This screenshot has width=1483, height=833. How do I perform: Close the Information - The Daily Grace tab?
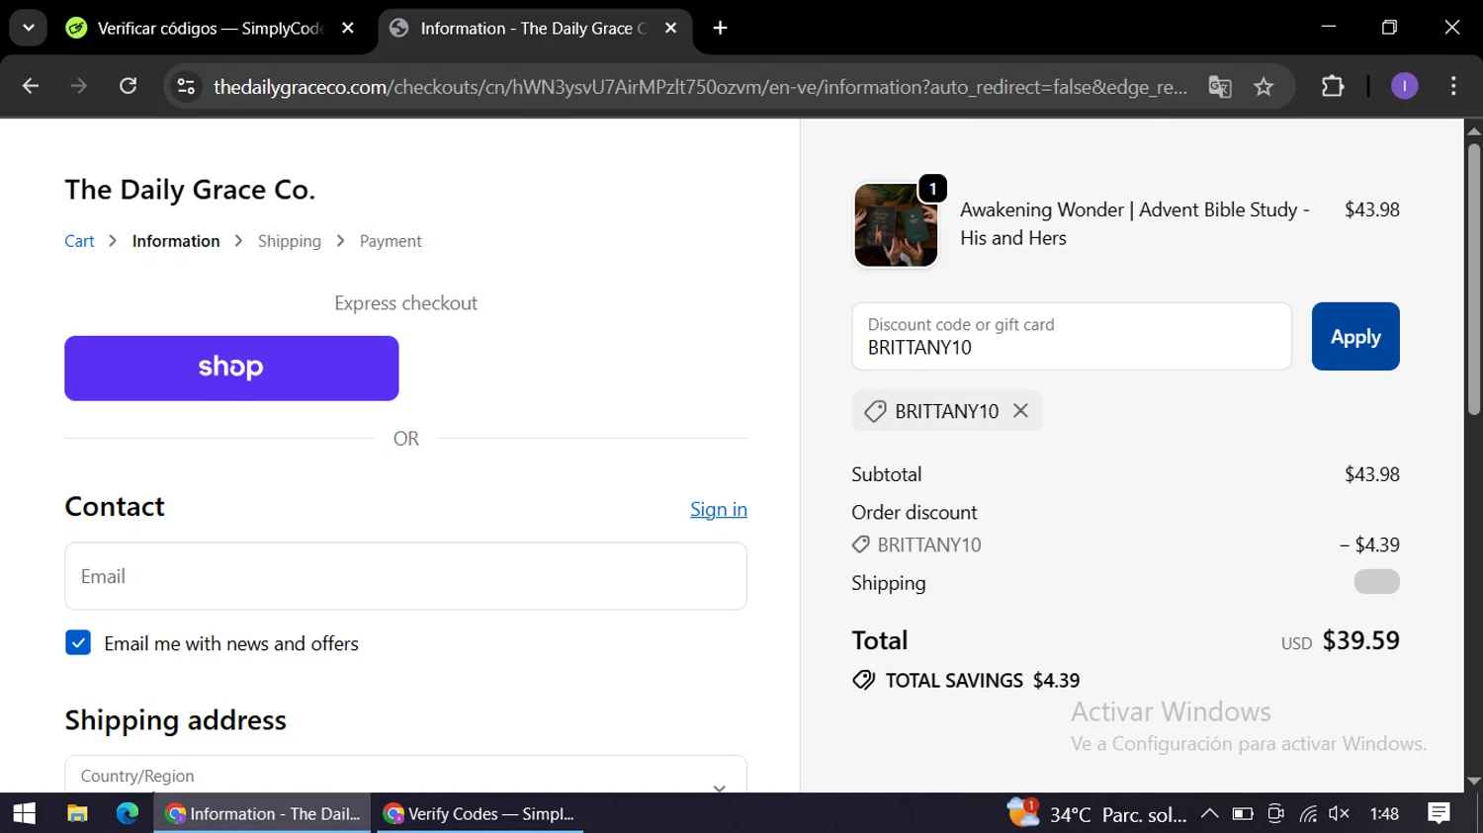pyautogui.click(x=670, y=28)
